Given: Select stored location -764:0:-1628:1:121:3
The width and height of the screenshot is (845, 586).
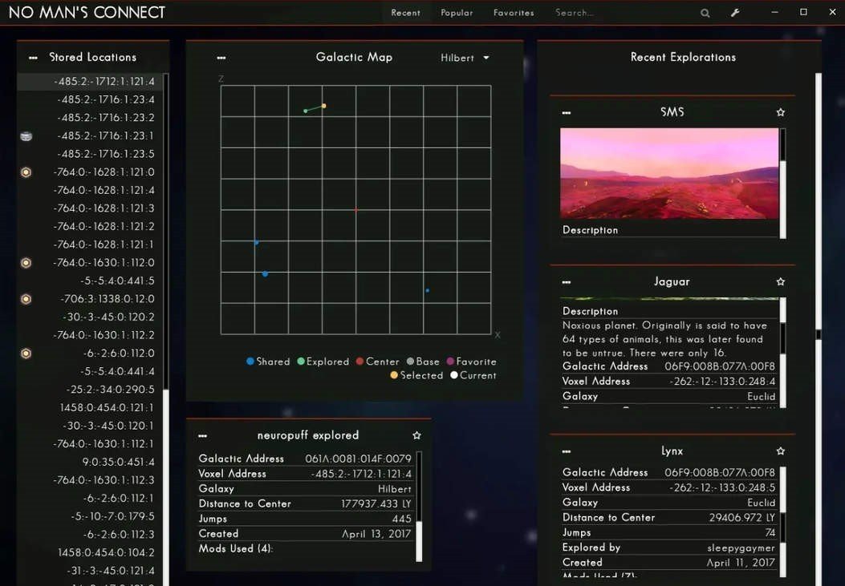Looking at the screenshot, I should 90,208.
